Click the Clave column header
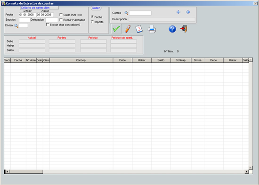This screenshot has width=259, height=185. click(x=46, y=60)
